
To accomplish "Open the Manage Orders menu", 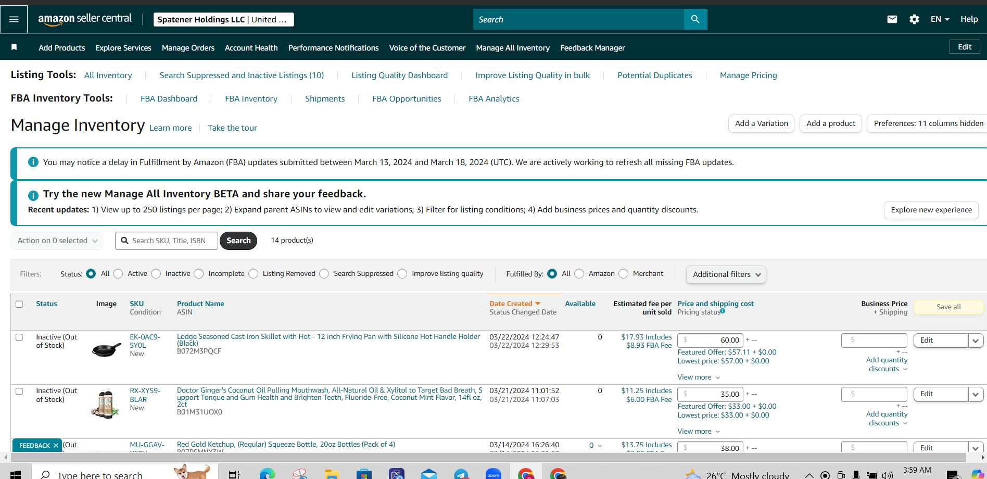I will click(x=188, y=48).
